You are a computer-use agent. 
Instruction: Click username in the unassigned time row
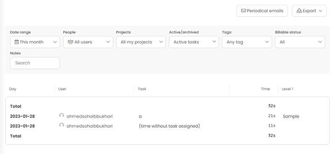click(90, 126)
